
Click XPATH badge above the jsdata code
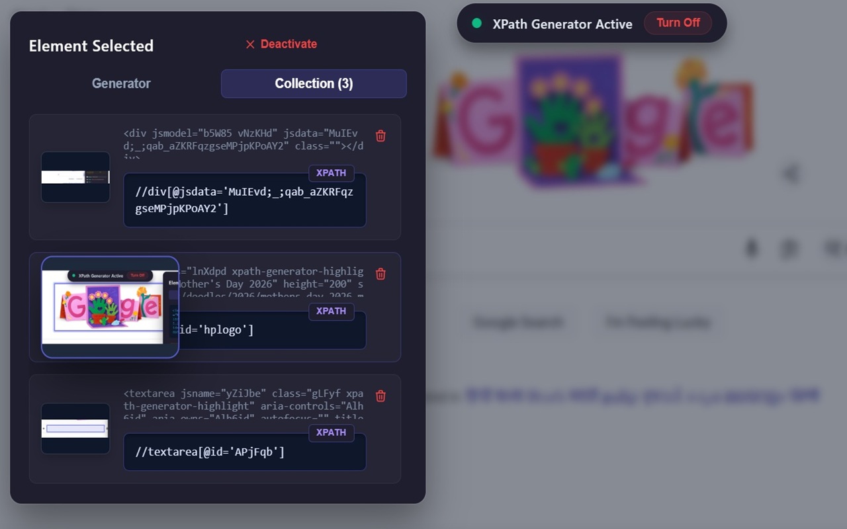[x=332, y=173]
